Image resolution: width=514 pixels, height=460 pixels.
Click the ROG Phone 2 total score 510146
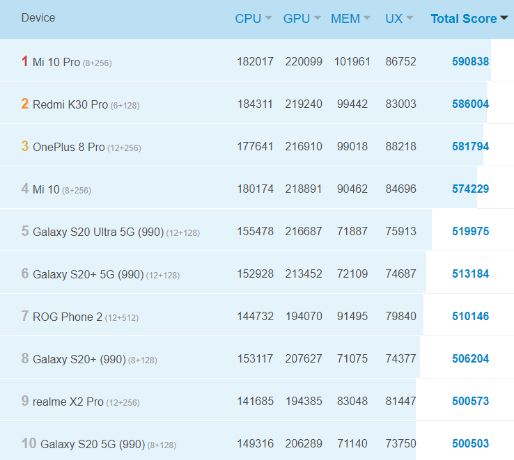[470, 317]
